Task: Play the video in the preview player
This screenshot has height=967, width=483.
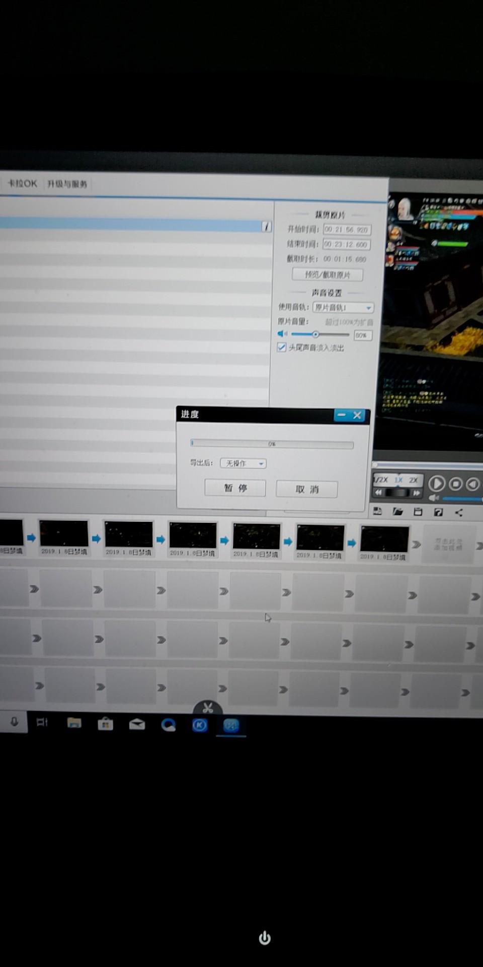Action: click(x=437, y=483)
